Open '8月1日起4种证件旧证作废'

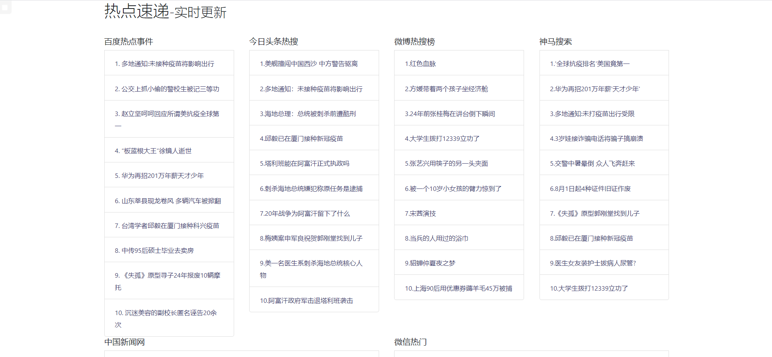coord(590,189)
